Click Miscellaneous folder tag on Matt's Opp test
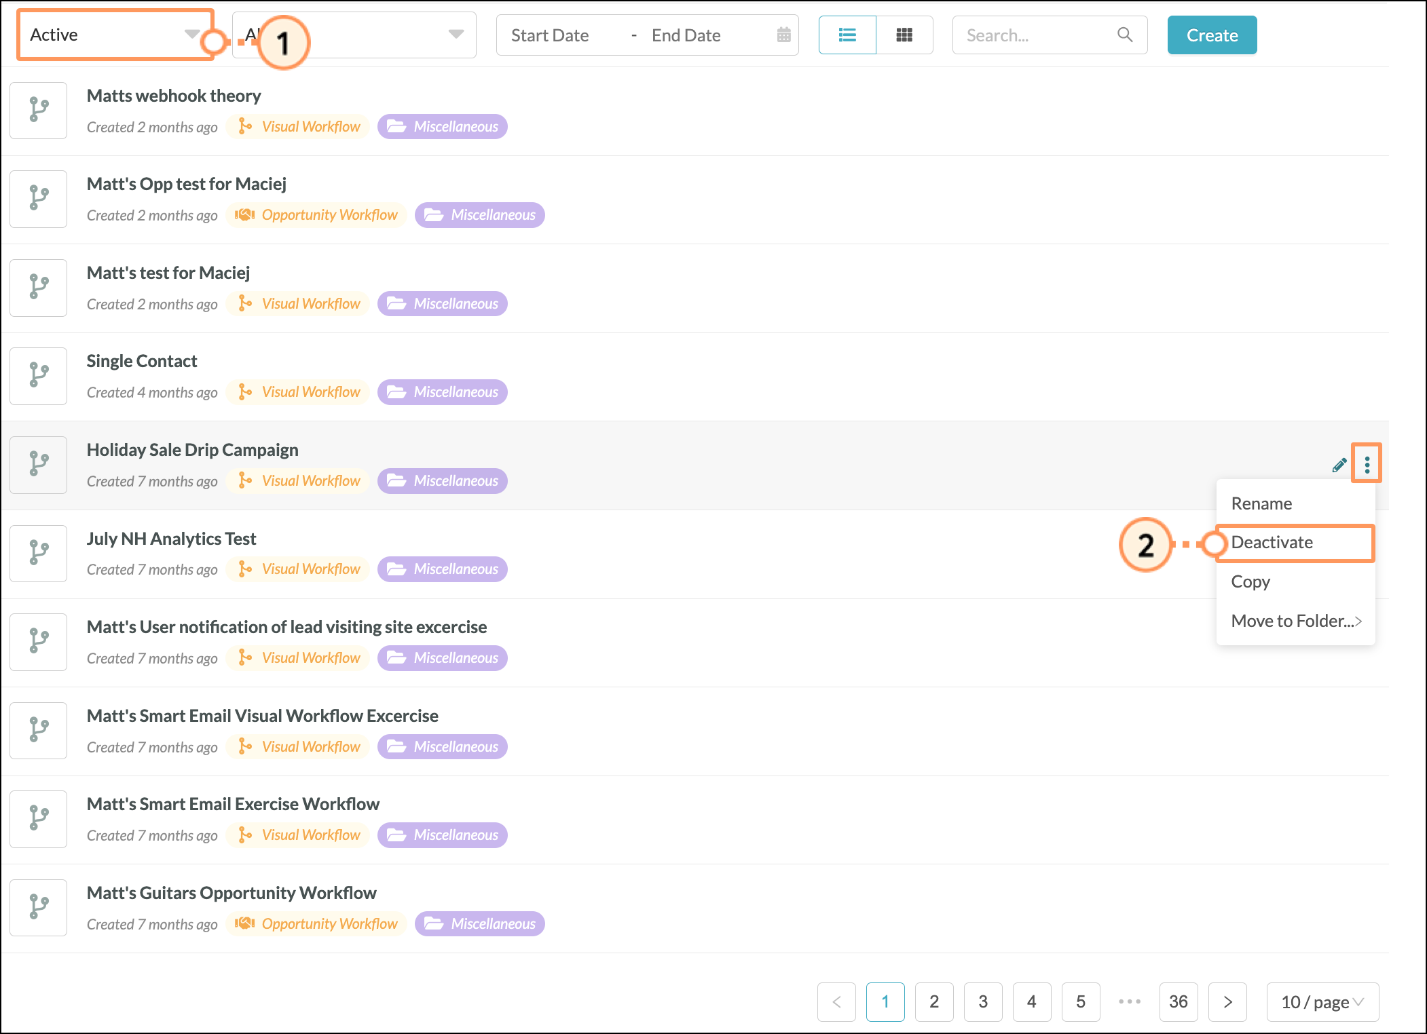The image size is (1427, 1034). coord(479,215)
